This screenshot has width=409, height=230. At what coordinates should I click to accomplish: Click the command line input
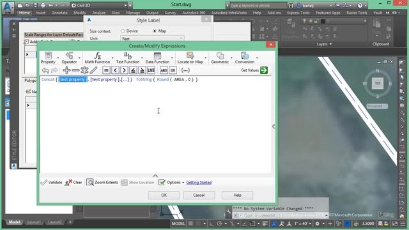281,215
